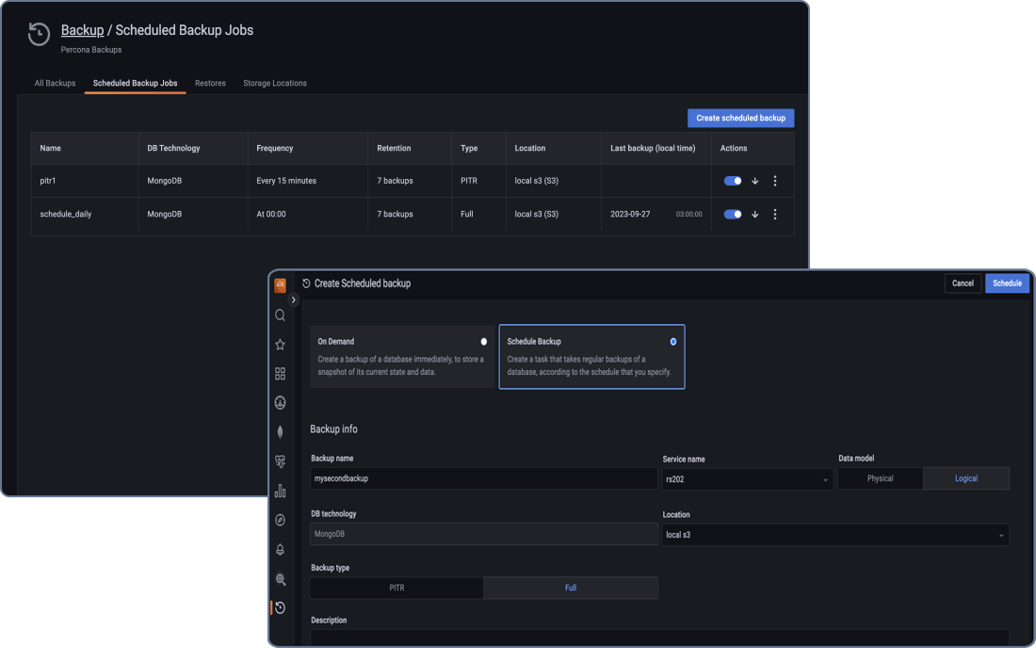Click the search icon in sidebar
This screenshot has height=648, width=1036.
pos(280,316)
